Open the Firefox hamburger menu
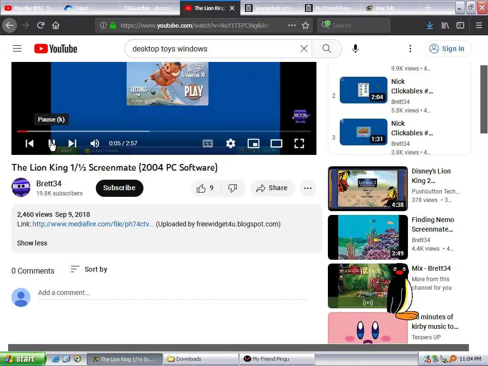The height and width of the screenshot is (366, 488). pyautogui.click(x=478, y=25)
